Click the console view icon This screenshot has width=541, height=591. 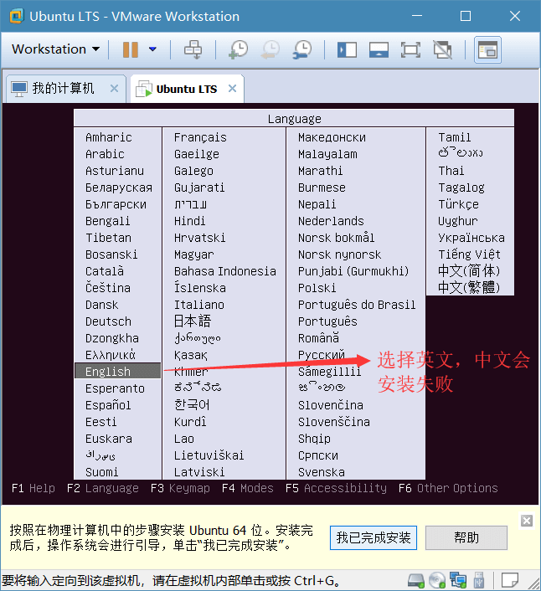487,49
